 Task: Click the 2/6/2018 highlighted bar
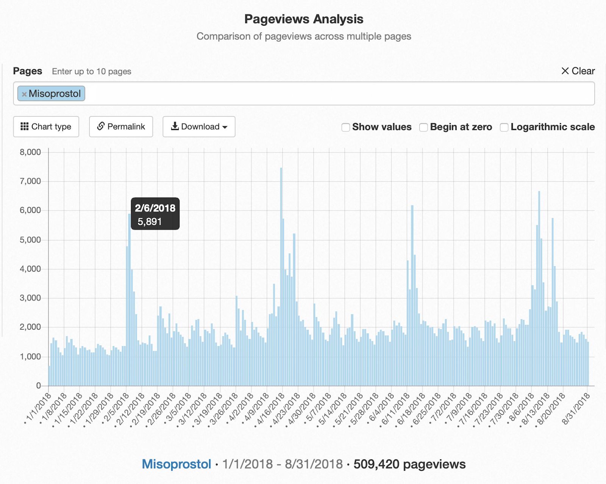(x=129, y=300)
